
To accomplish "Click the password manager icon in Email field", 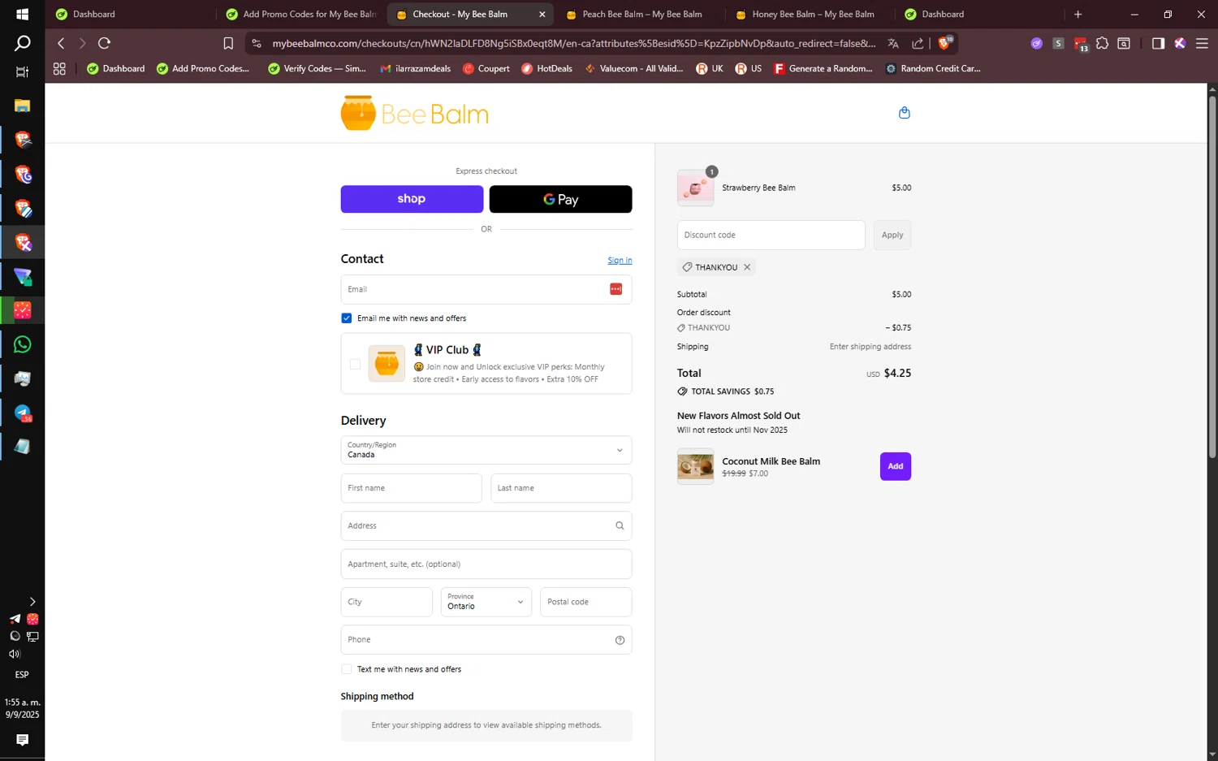I will pos(616,289).
